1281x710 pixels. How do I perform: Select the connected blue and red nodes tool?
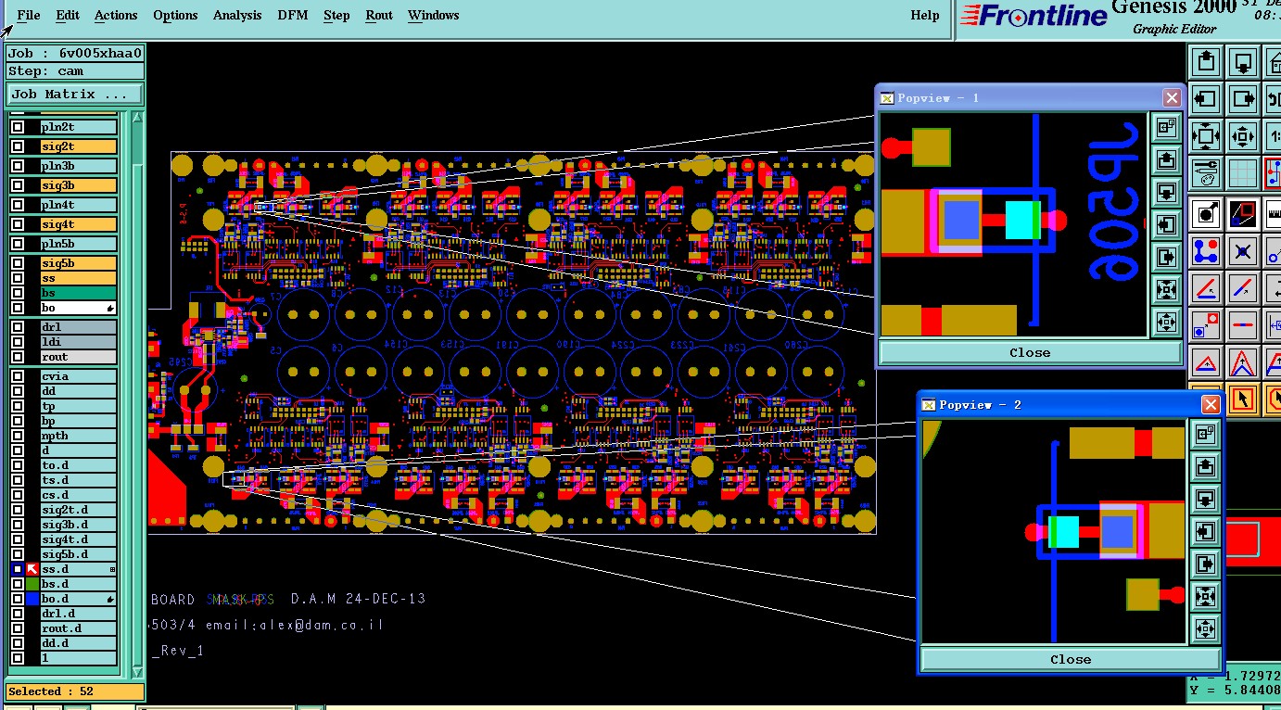point(1206,251)
